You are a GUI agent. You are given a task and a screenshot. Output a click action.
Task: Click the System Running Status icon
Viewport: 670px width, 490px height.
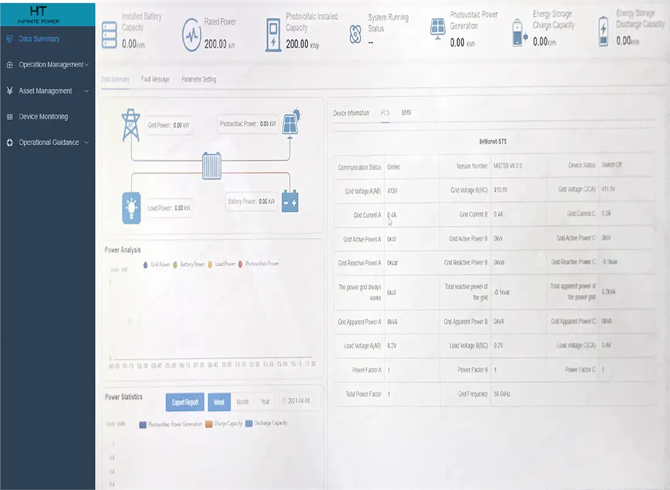pyautogui.click(x=355, y=34)
